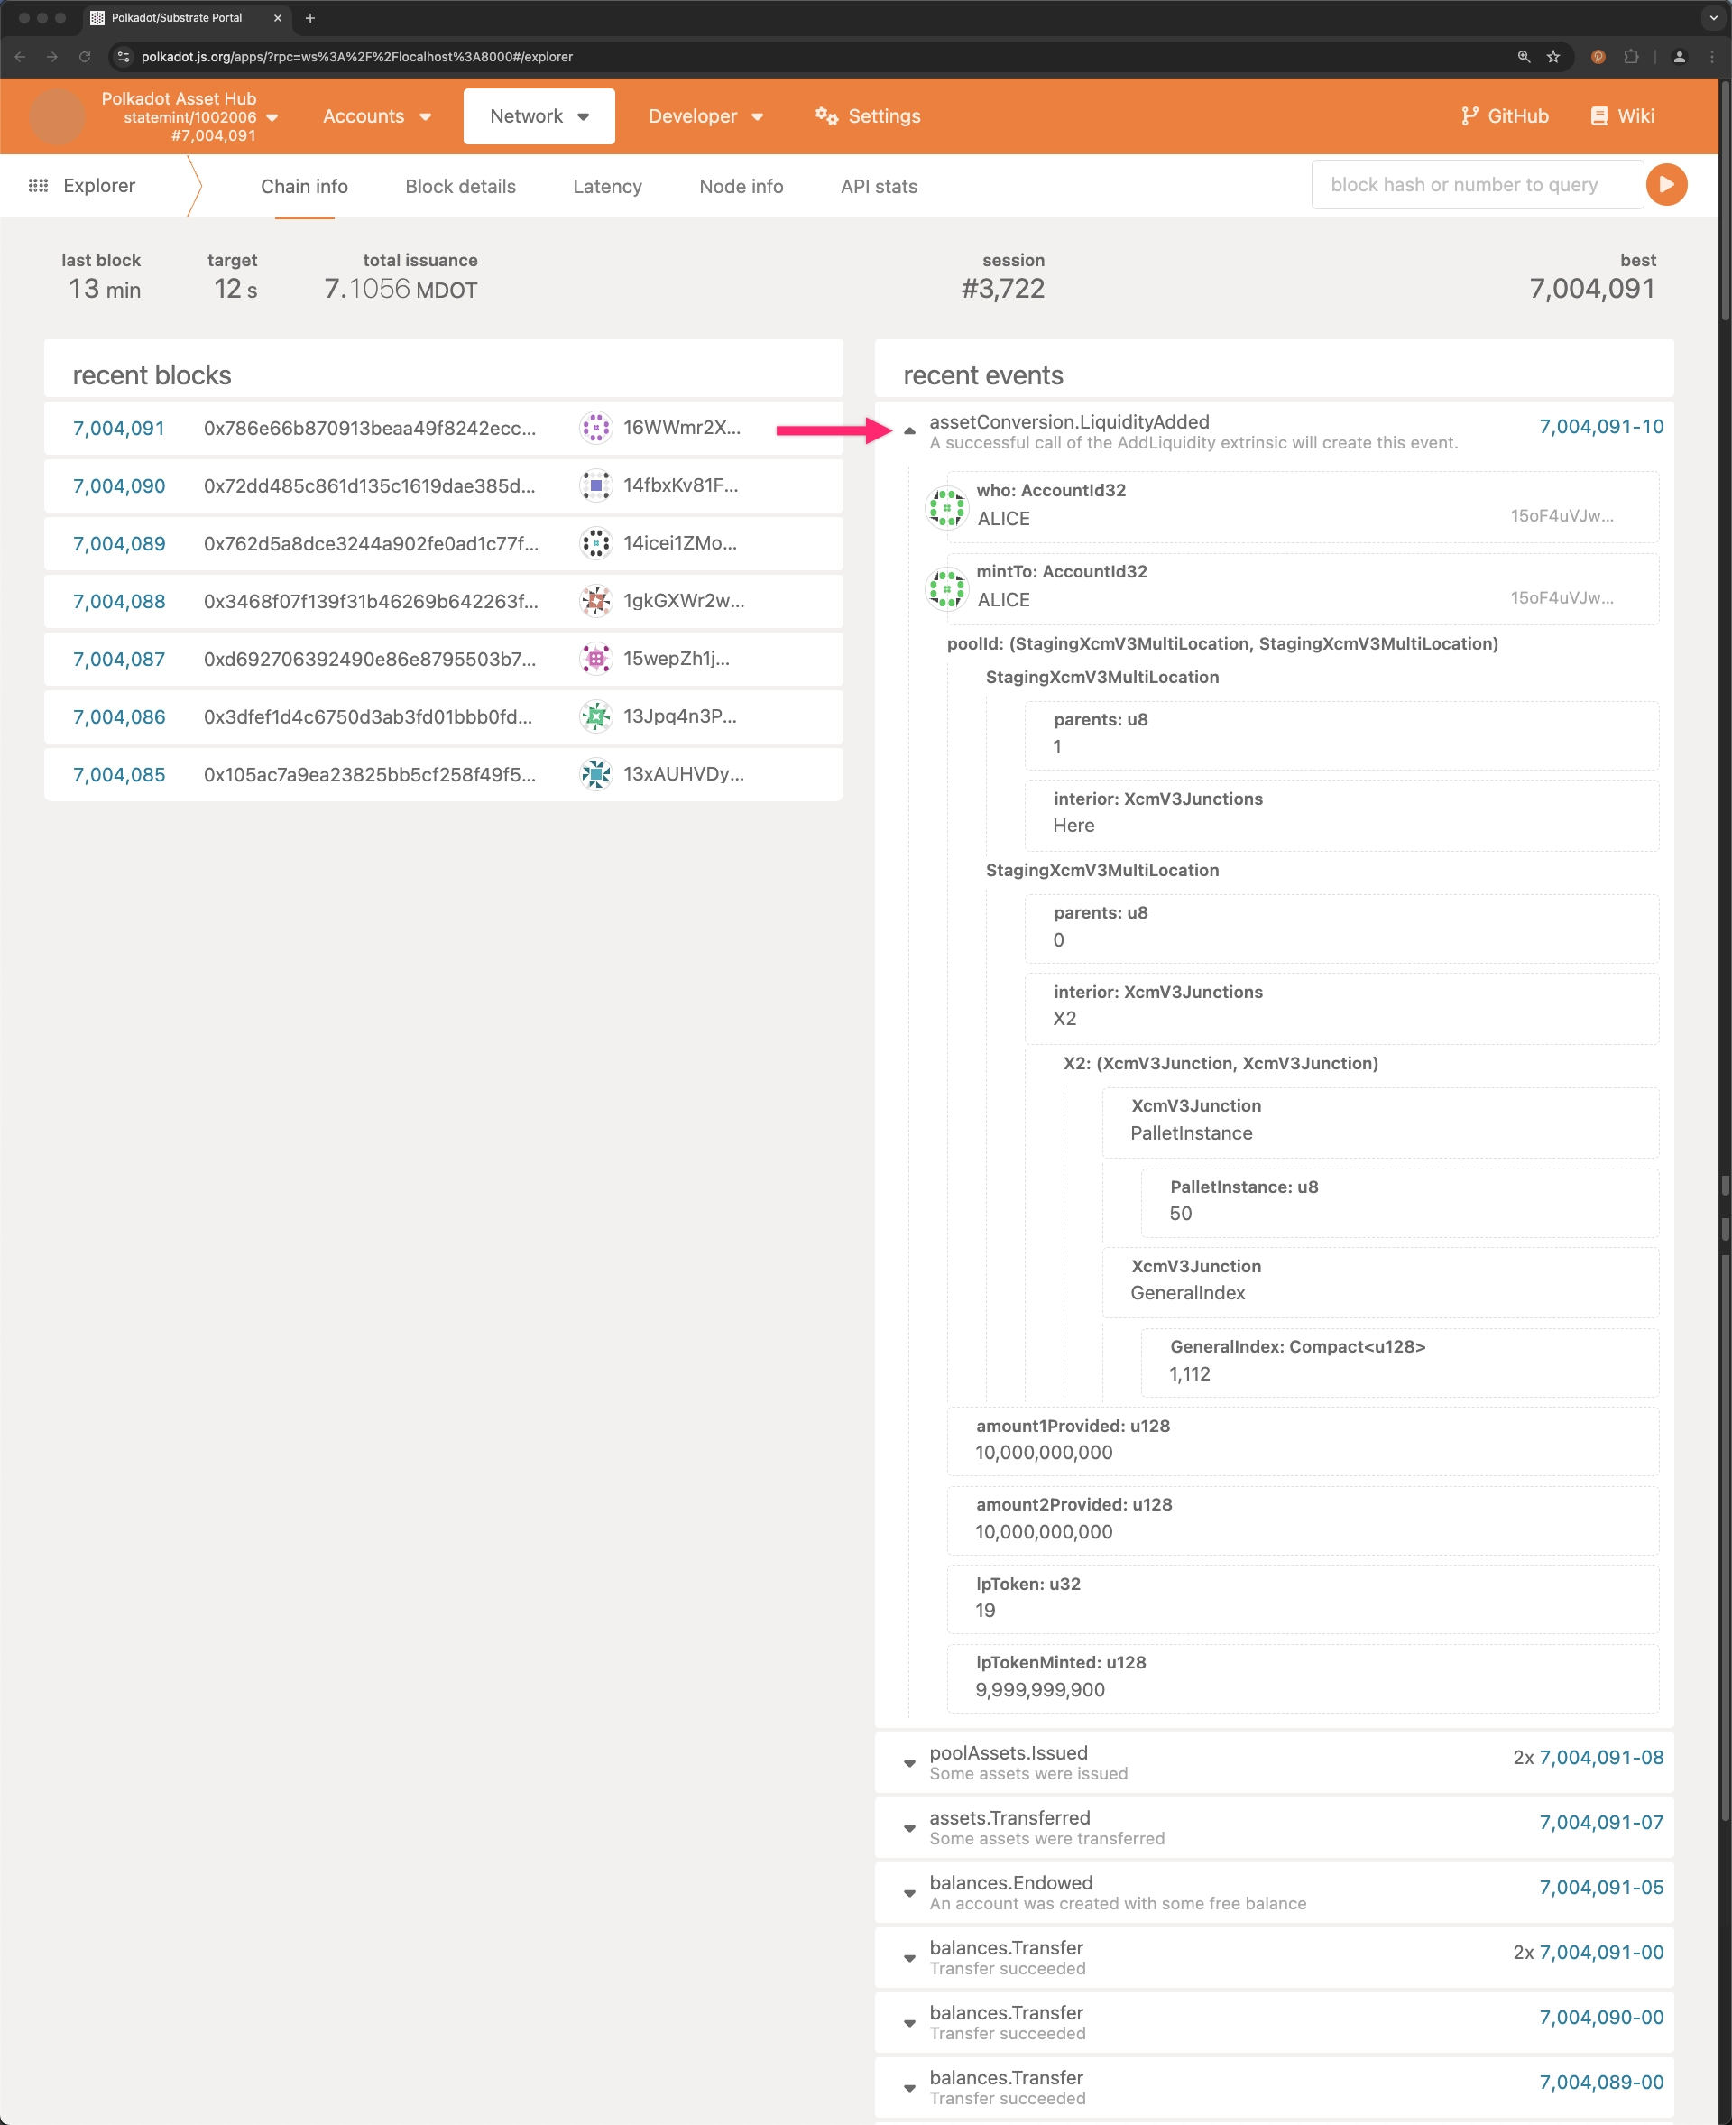
Task: Click the identicon for validator 16WWmr2X
Action: click(595, 429)
